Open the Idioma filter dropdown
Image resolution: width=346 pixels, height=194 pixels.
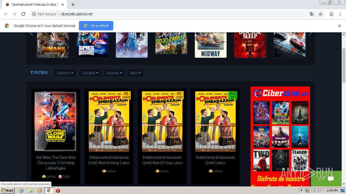point(114,73)
